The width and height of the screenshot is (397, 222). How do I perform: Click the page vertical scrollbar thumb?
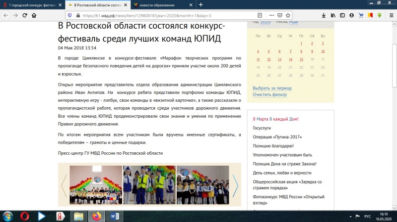[394, 66]
